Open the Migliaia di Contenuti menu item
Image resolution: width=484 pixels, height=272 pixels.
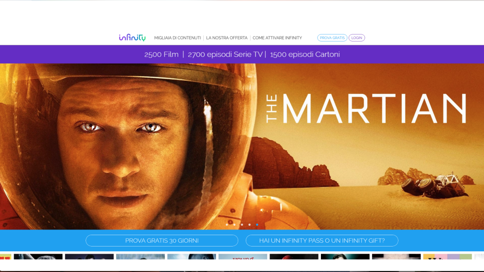(178, 38)
